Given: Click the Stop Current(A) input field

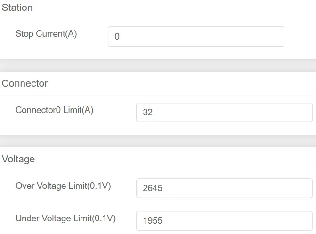Looking at the screenshot, I should (196, 36).
